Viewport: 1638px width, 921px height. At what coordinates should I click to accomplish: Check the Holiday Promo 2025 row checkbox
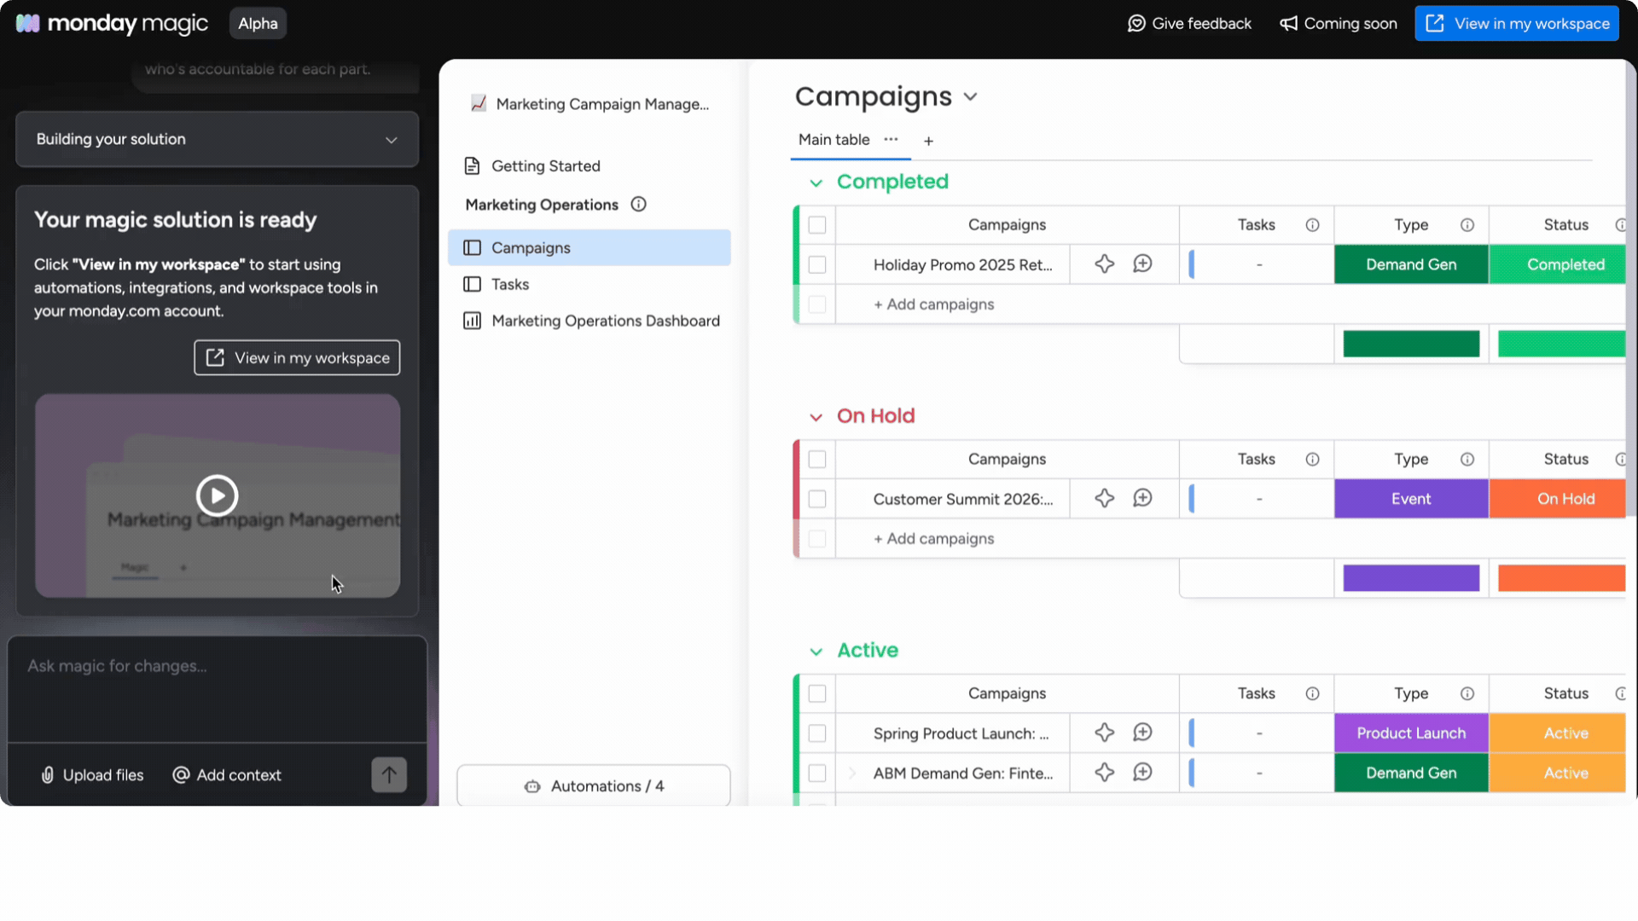coord(817,265)
